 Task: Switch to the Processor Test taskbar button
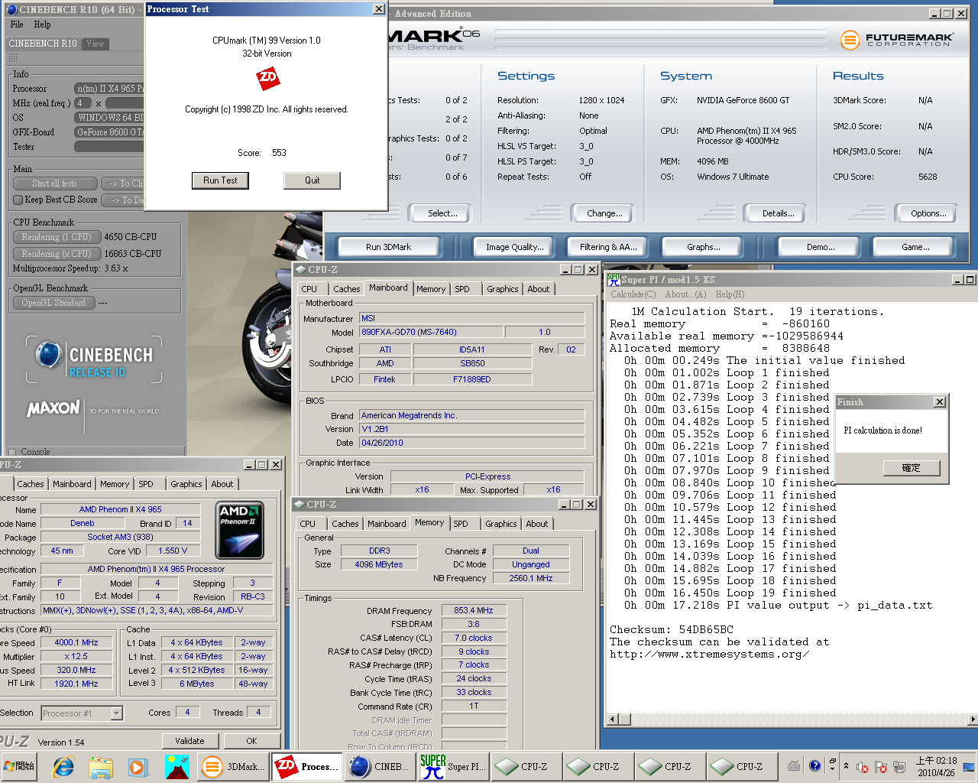306,766
